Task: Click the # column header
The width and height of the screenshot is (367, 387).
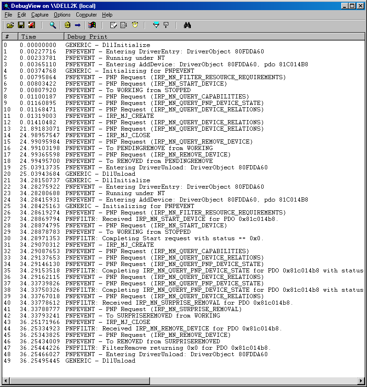Action: pyautogui.click(x=10, y=36)
